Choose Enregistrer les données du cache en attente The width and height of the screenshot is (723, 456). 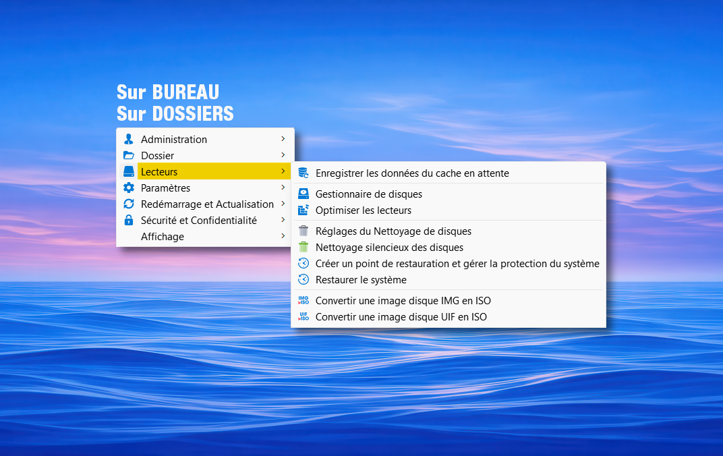[412, 173]
